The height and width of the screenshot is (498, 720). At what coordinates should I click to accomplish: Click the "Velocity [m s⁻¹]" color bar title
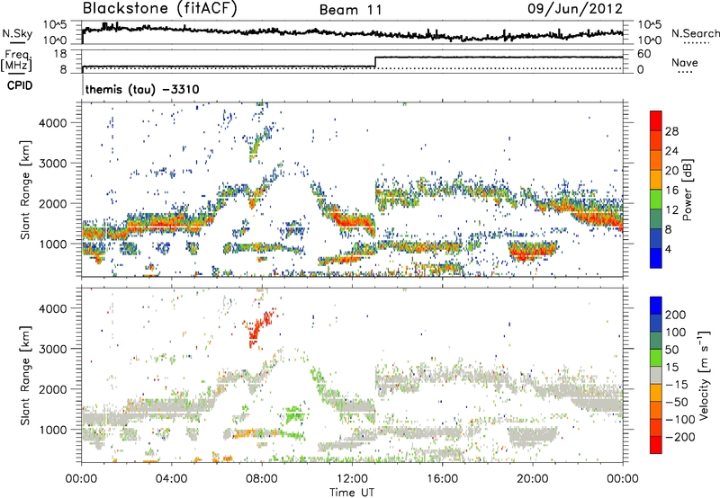click(x=704, y=375)
